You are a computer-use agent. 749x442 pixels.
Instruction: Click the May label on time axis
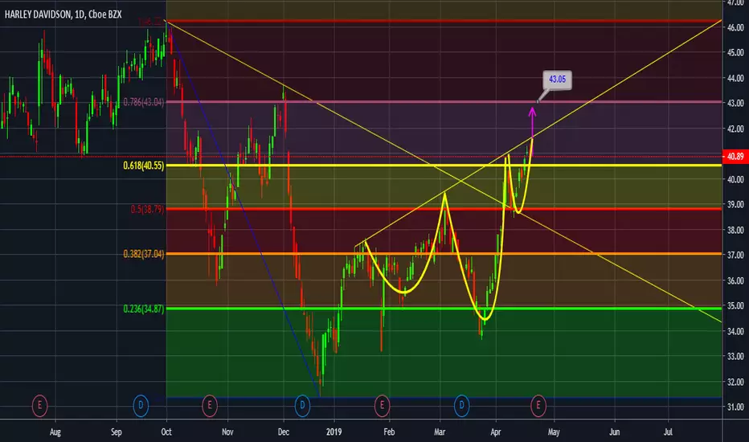click(x=554, y=432)
